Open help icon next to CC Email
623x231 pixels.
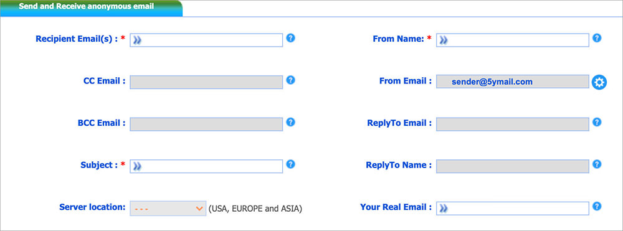click(291, 80)
